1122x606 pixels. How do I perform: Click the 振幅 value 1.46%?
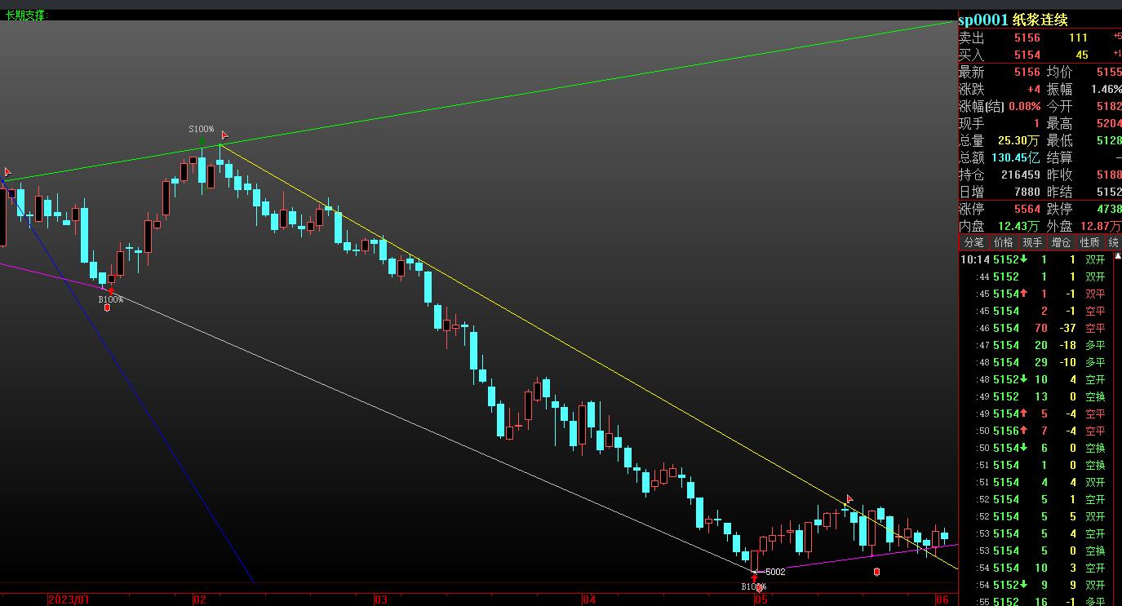1106,89
